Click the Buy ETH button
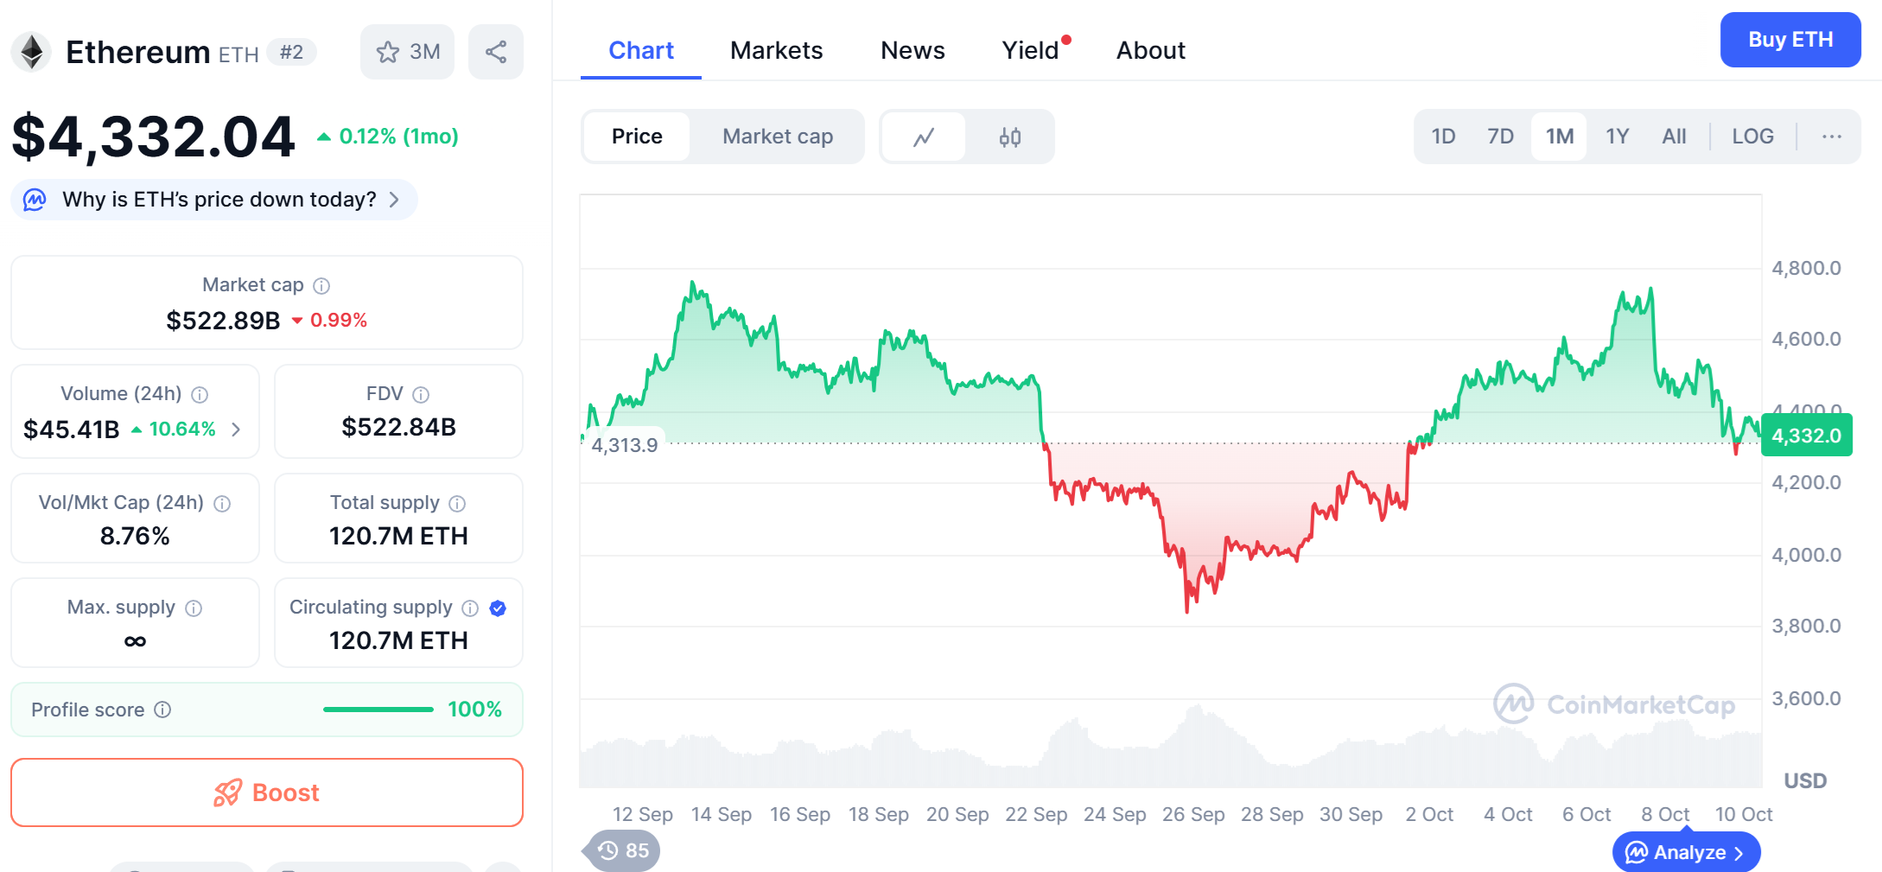Image resolution: width=1882 pixels, height=872 pixels. tap(1790, 40)
